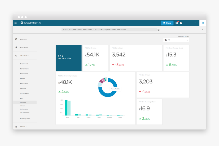Open the Store button

tap(167, 23)
